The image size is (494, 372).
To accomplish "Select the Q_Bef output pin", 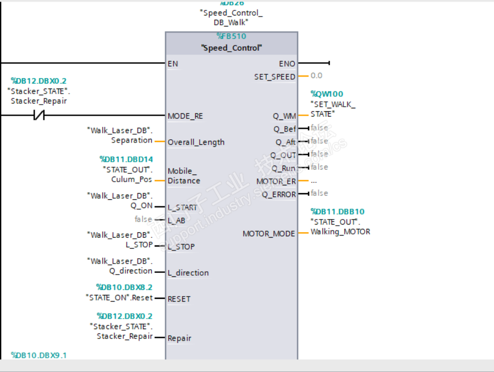I will (284, 129).
